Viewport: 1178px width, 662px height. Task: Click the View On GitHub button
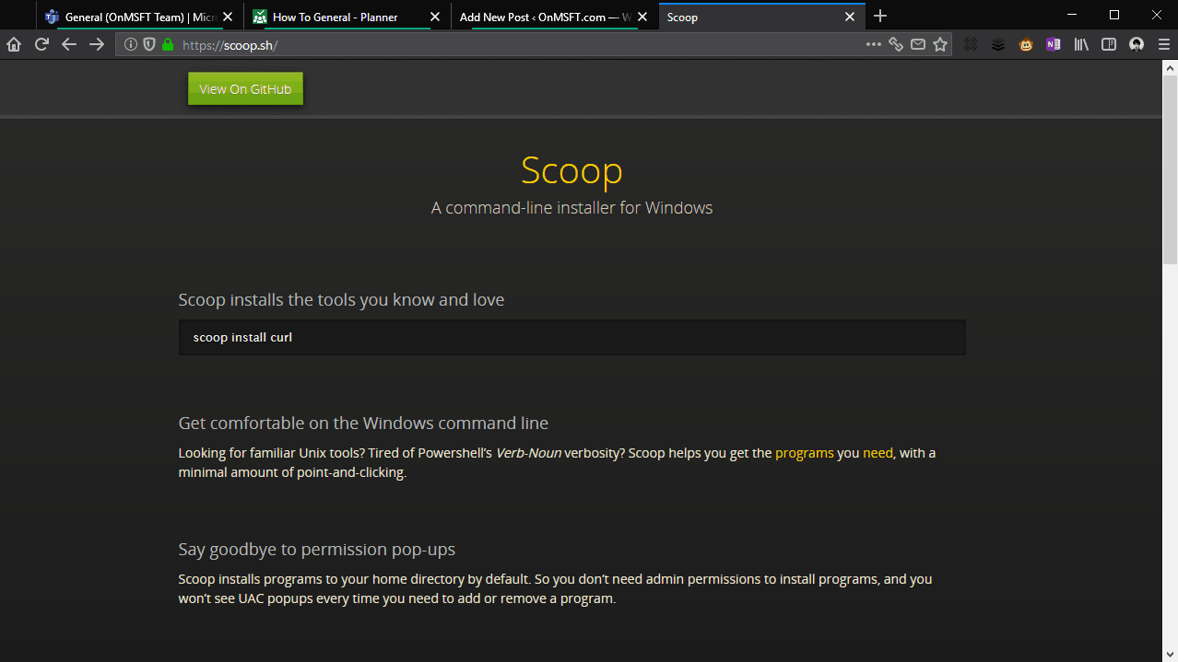tap(245, 89)
